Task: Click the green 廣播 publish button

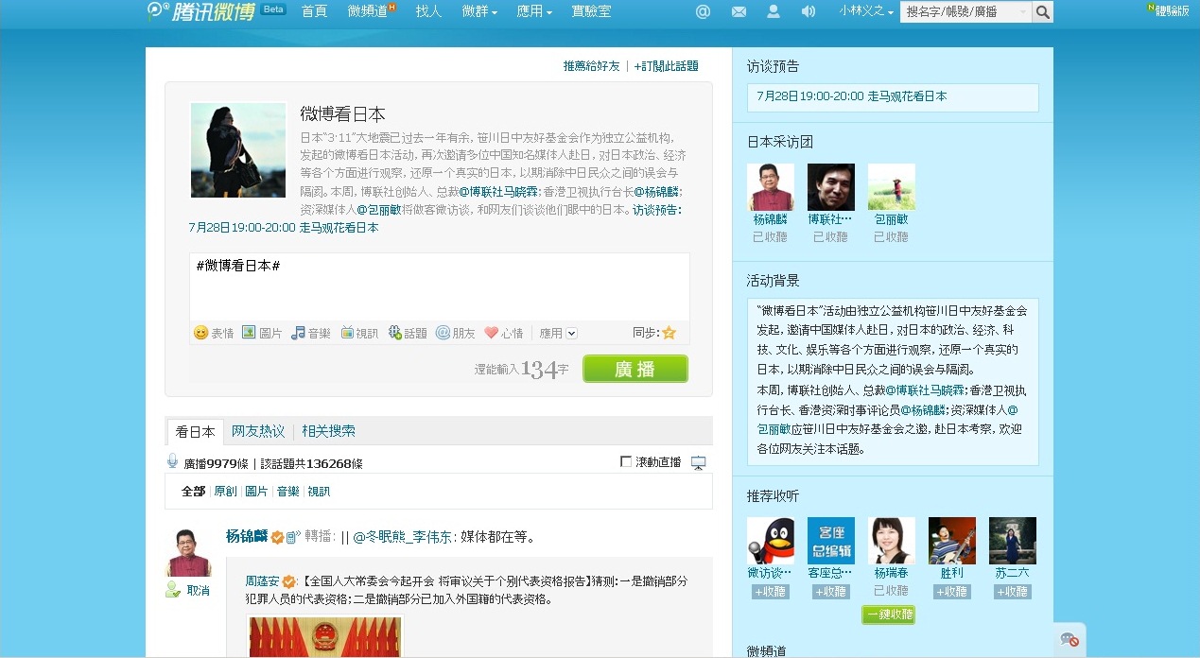Action: click(x=635, y=369)
